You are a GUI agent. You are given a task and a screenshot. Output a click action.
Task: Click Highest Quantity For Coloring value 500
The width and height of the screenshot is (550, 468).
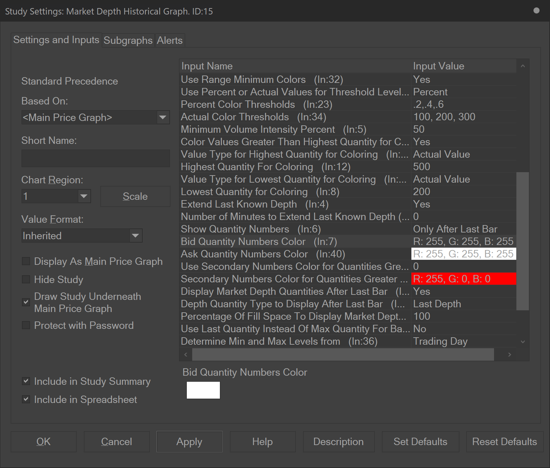coord(464,167)
